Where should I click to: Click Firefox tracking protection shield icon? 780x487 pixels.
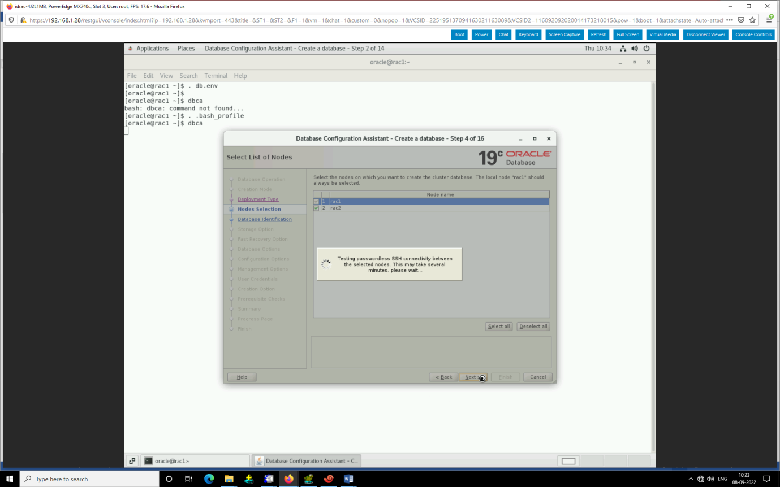12,20
